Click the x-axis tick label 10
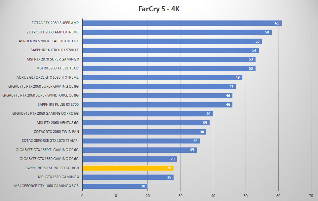318x201 pixels. (115, 196)
